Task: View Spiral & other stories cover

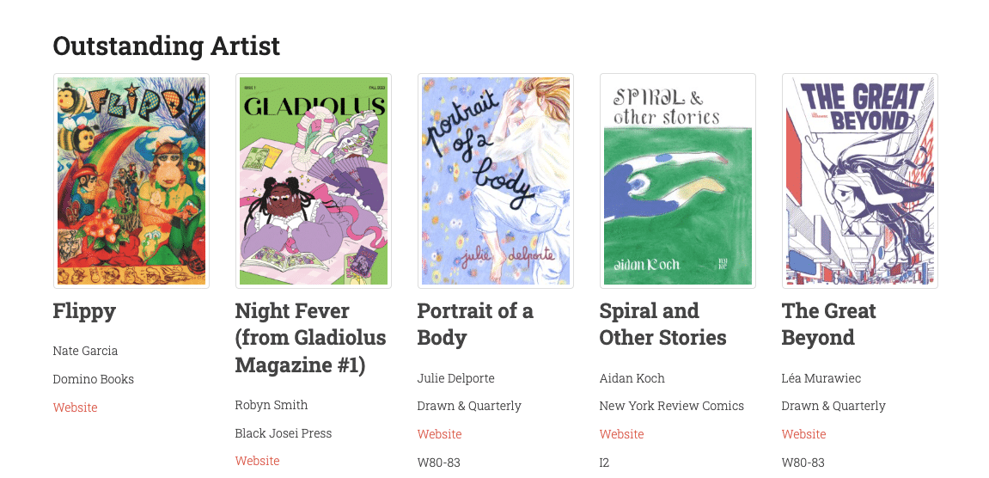Action: pos(677,181)
